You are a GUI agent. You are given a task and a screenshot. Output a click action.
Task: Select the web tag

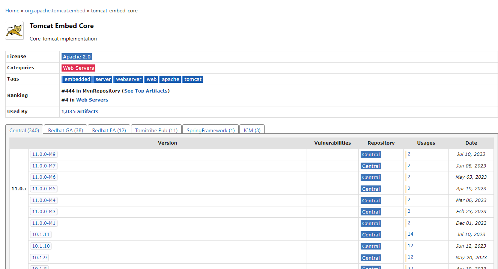coord(152,79)
